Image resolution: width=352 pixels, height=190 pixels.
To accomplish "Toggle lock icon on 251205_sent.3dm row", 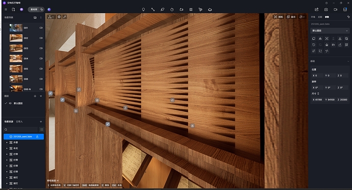I will (x=37, y=136).
